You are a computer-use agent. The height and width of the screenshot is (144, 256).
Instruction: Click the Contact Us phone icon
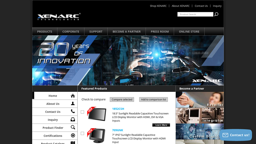point(73,111)
